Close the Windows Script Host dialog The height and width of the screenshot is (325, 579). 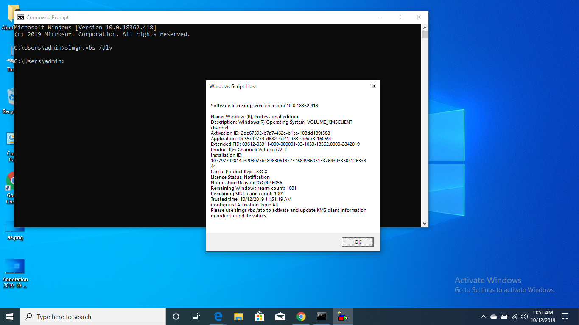coord(373,86)
